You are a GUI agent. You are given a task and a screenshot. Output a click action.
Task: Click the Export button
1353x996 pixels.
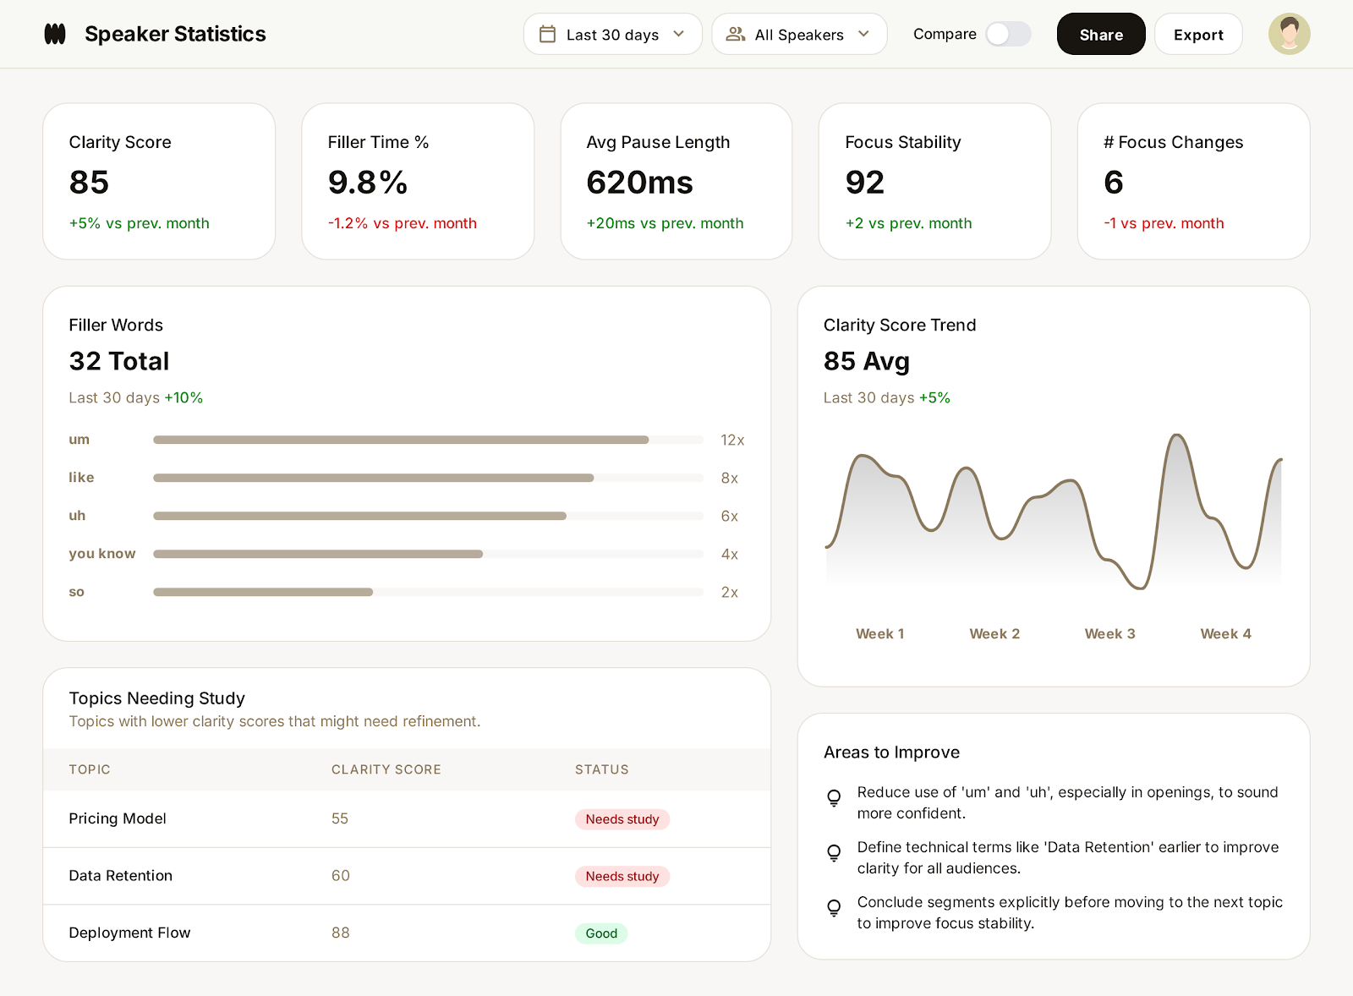[1198, 34]
